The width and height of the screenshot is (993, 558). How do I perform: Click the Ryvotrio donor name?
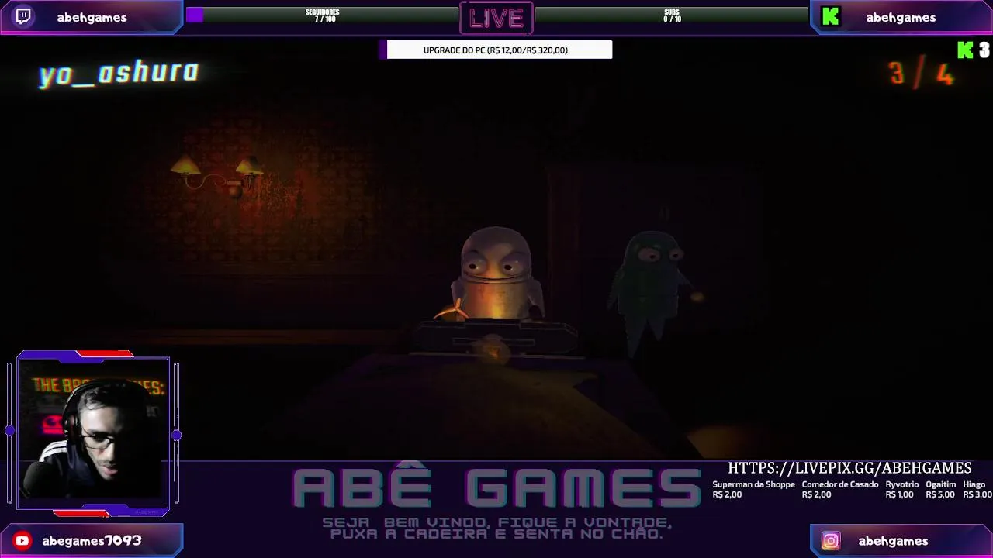[x=902, y=484]
